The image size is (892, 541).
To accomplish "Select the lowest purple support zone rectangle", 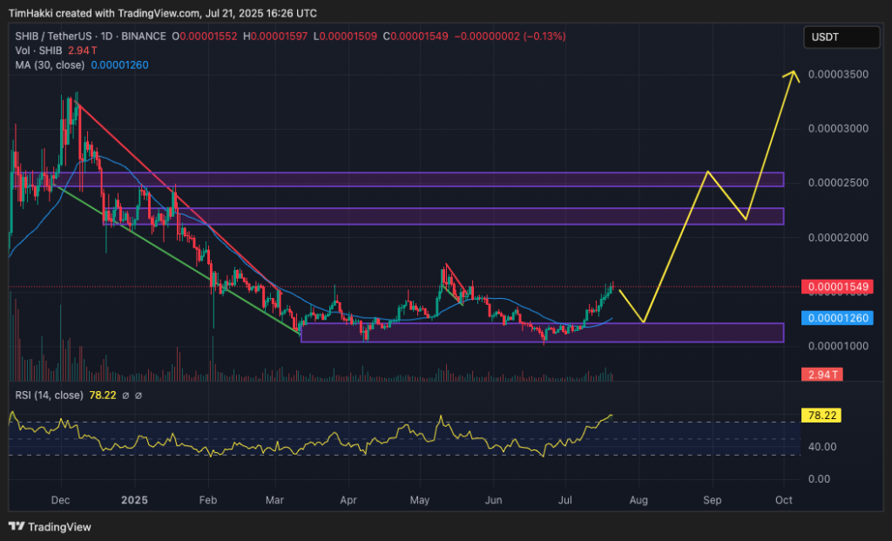I will (540, 332).
